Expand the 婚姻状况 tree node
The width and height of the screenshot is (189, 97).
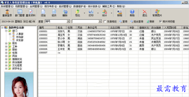6,59
